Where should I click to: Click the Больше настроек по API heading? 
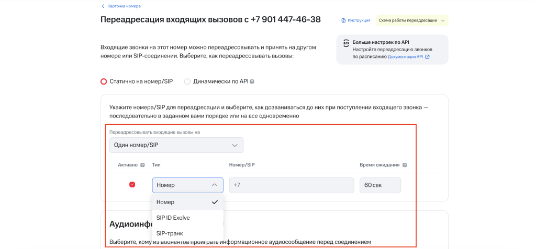(x=381, y=43)
